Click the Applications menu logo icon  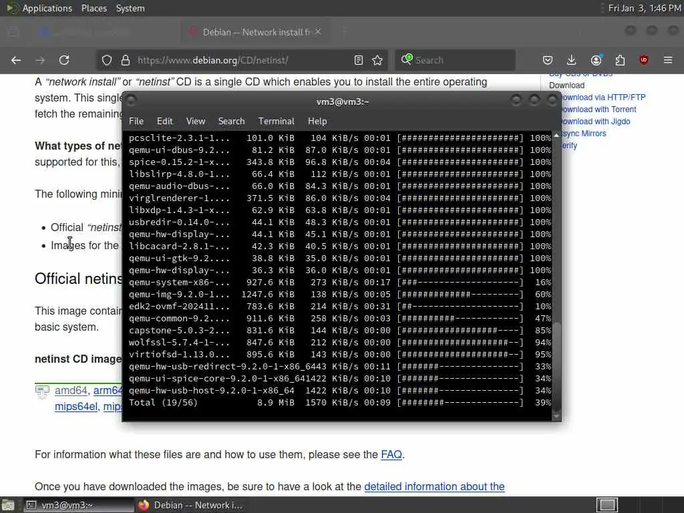point(11,8)
